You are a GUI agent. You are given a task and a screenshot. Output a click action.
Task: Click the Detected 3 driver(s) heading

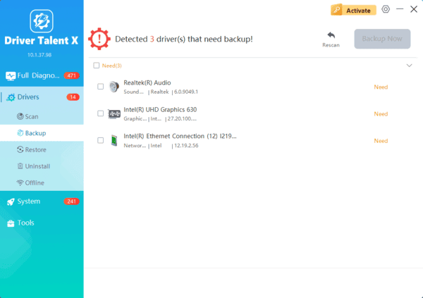click(184, 39)
